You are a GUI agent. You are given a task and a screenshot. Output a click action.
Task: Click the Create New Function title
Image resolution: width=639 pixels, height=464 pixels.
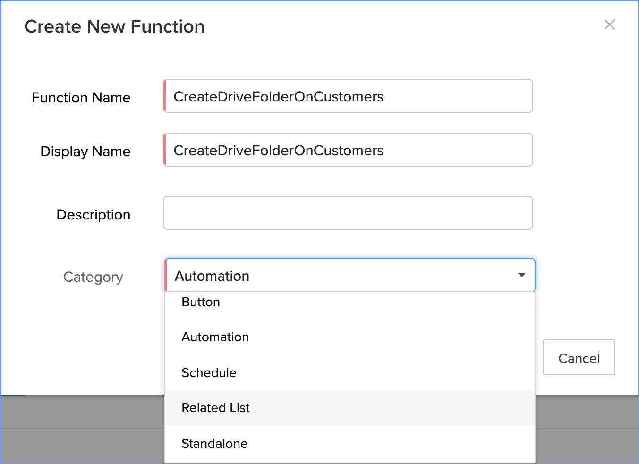coord(115,27)
